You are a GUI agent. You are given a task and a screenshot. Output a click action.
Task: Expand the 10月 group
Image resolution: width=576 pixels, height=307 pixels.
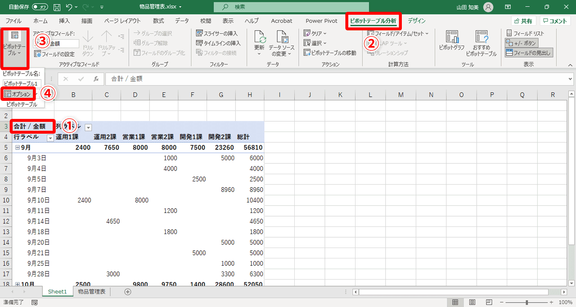(18, 284)
